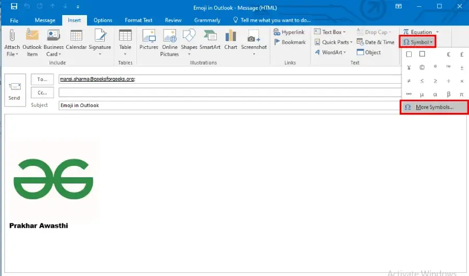The height and width of the screenshot is (276, 469).
Task: Open the Grammarly tab
Action: pos(207,20)
